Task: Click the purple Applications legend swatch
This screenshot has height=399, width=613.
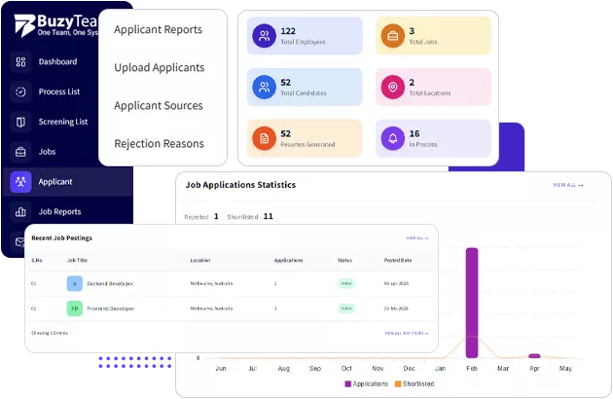Action: [x=348, y=384]
